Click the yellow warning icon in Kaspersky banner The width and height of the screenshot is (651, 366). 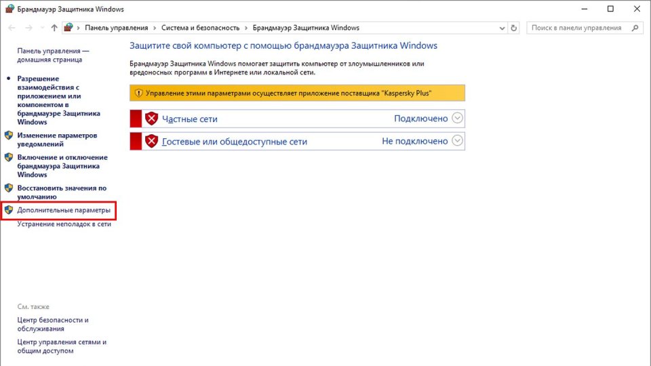tap(138, 93)
